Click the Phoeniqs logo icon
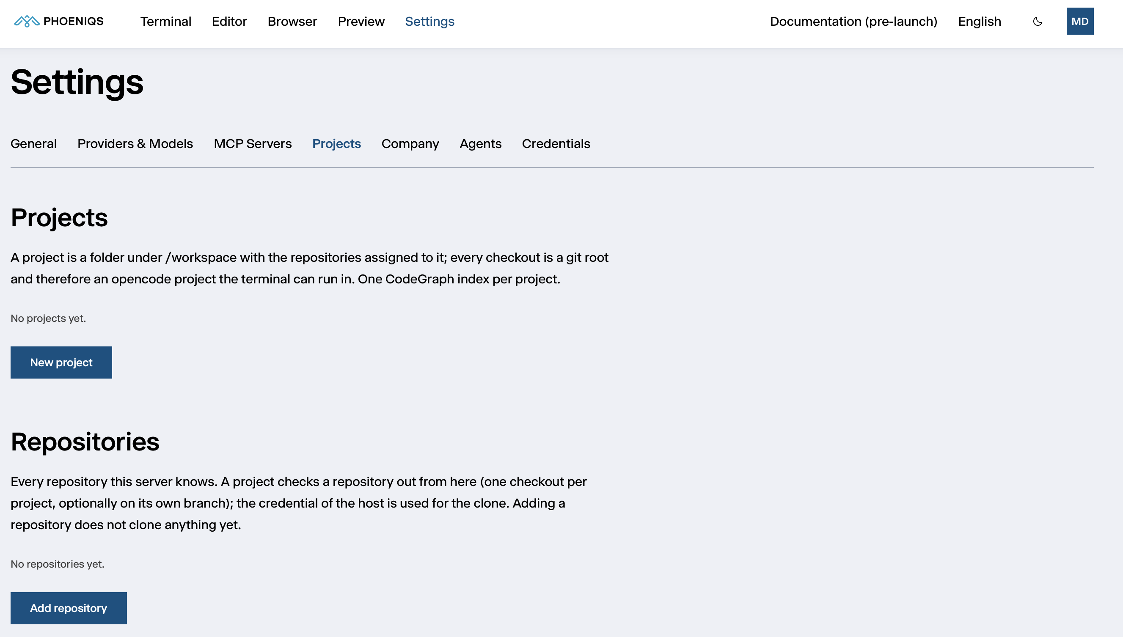Screen dimensions: 1123x637 [x=27, y=21]
